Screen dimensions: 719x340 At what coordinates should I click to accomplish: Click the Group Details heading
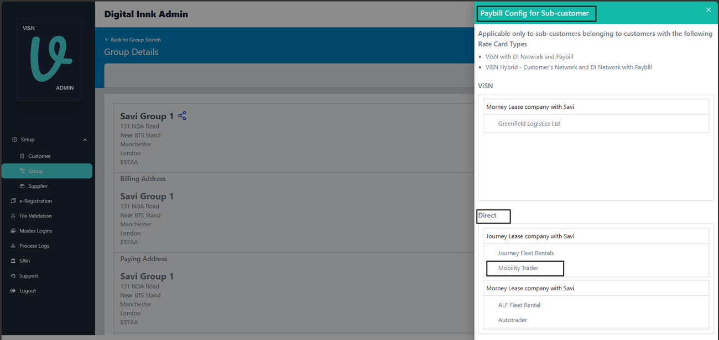[x=131, y=52]
